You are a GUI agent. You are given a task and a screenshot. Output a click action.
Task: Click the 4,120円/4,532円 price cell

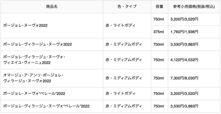(x=184, y=60)
